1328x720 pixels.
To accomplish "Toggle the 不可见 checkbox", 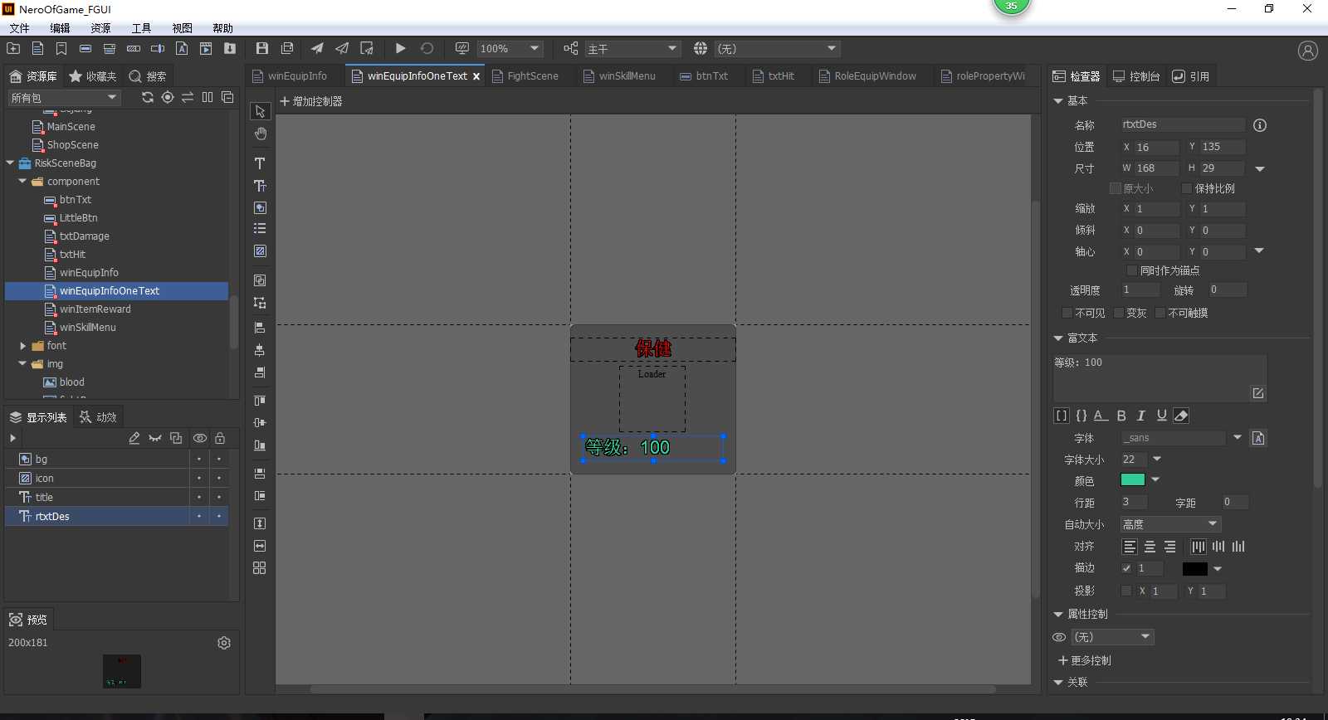I will pos(1067,313).
